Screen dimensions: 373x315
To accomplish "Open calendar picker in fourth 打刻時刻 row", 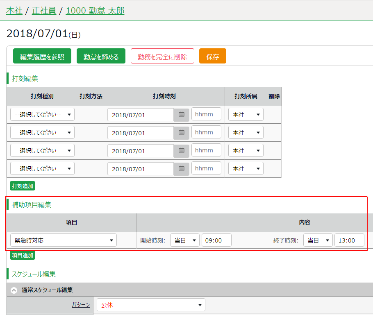I will coord(181,169).
